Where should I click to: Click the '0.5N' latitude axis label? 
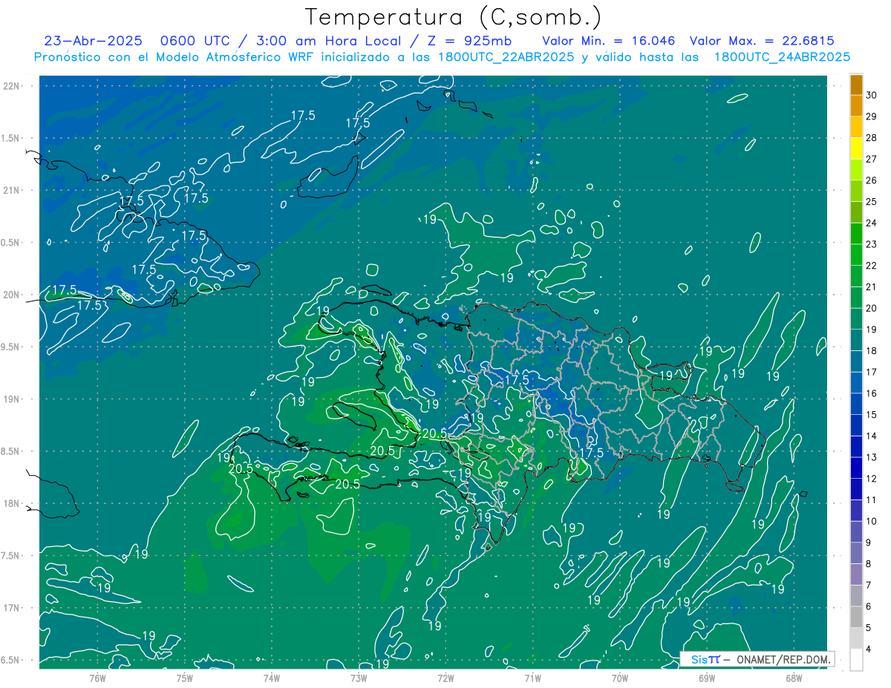point(10,243)
